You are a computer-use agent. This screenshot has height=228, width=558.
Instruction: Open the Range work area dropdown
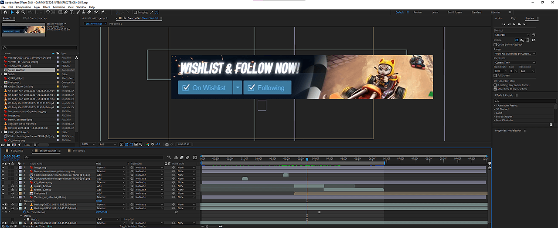[514, 54]
